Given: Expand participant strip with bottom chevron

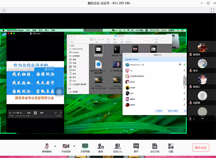Looking at the screenshot, I should pos(202,118).
